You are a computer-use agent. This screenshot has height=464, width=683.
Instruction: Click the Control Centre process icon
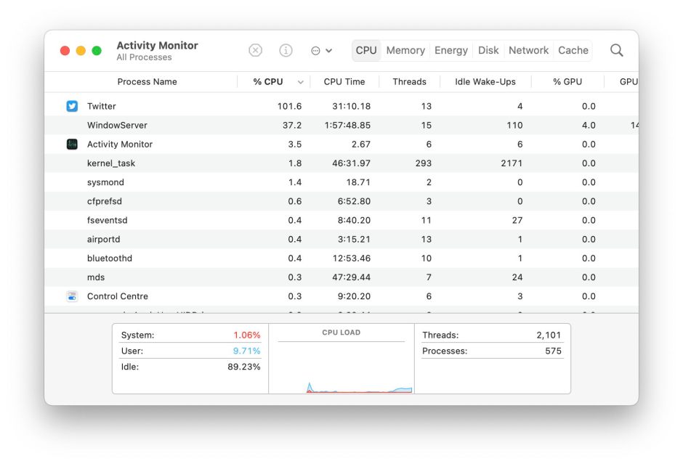click(72, 296)
